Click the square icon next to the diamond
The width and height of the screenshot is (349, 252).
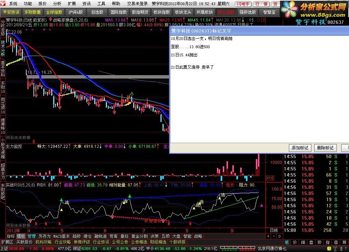pyautogui.click(x=263, y=20)
